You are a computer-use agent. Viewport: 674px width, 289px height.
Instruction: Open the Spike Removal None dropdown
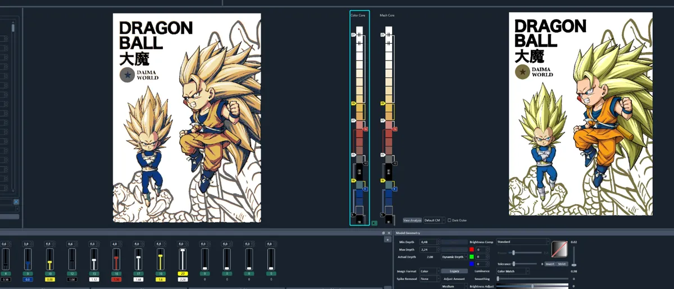430,279
